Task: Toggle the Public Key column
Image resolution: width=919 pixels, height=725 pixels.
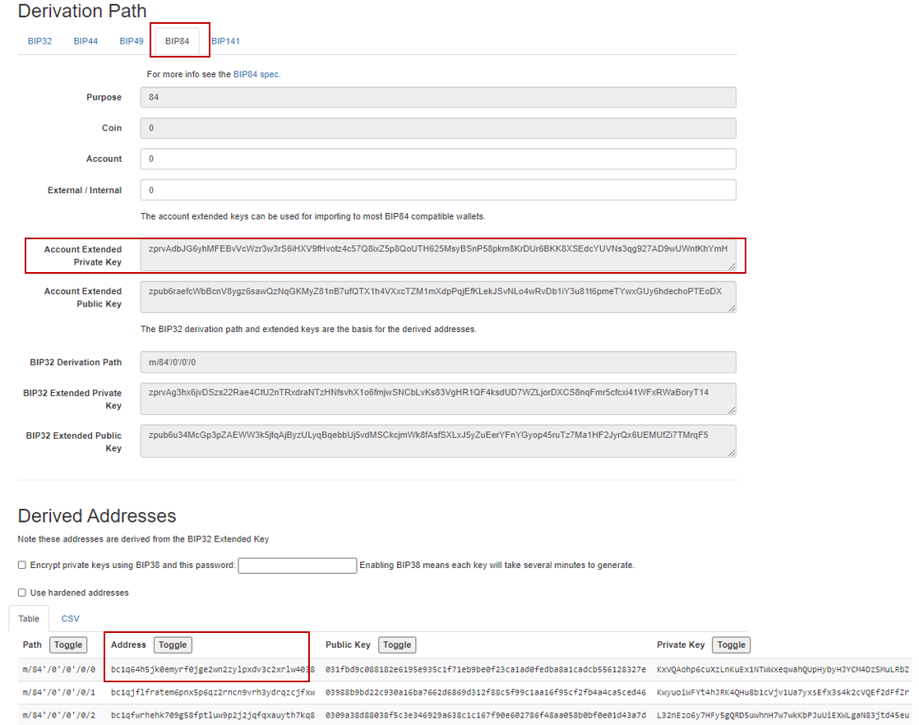Action: (x=397, y=644)
